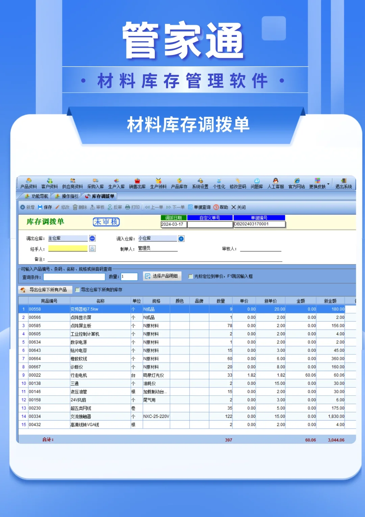
Task: Toggle 导出仓库下所有的库存 checkbox
Action: 77,290
